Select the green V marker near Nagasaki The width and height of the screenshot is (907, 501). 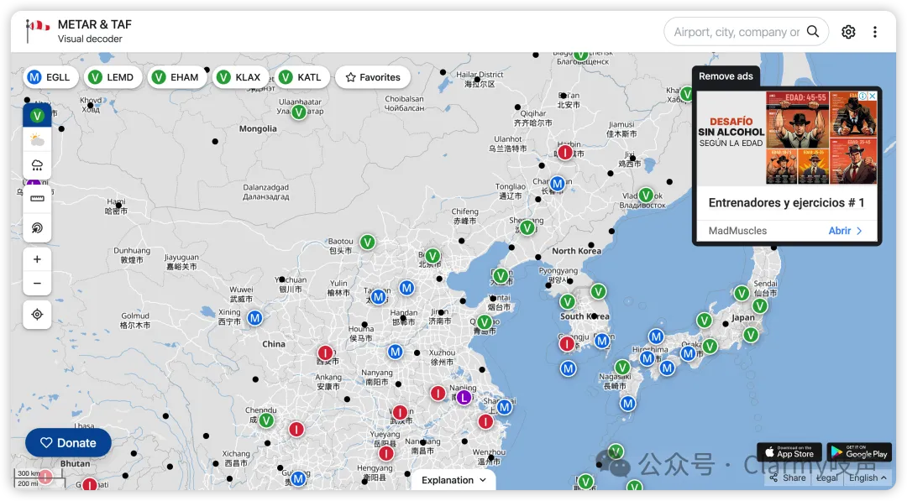[621, 368]
